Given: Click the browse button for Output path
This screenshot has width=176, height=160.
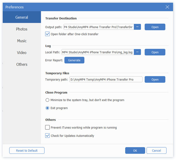Looking at the screenshot, I should coord(138,27).
